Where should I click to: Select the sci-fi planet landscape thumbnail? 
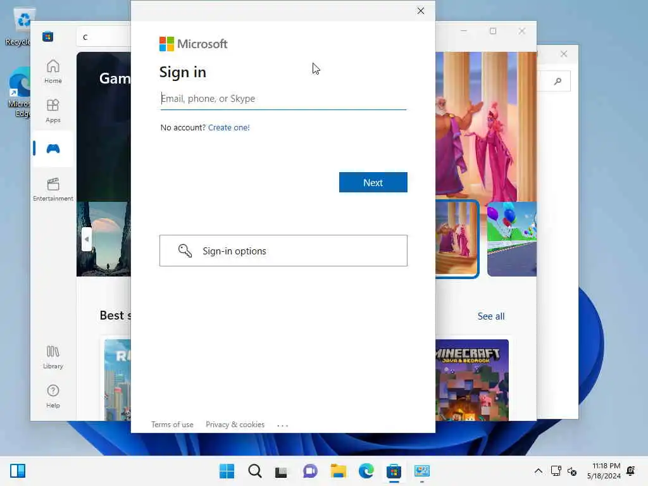[104, 239]
